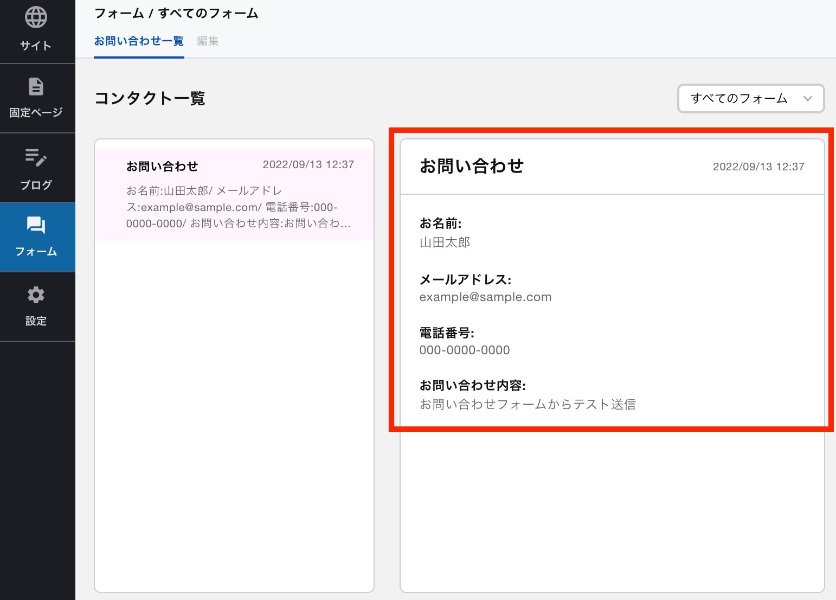The image size is (836, 600).
Task: Select the お問い合わせ entry in the contact list
Action: click(x=234, y=194)
